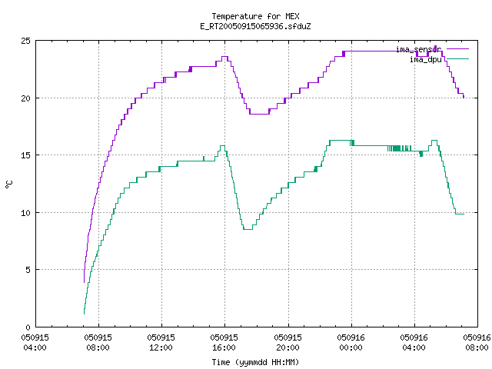Click the green dpu noisy segment before 04:00

click(399, 148)
